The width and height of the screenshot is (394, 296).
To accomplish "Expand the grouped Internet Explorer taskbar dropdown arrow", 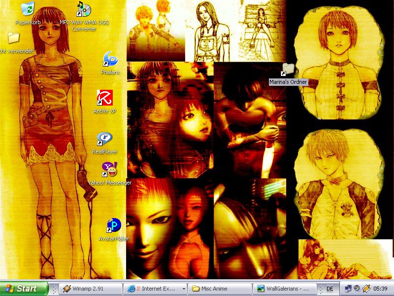I will click(184, 289).
